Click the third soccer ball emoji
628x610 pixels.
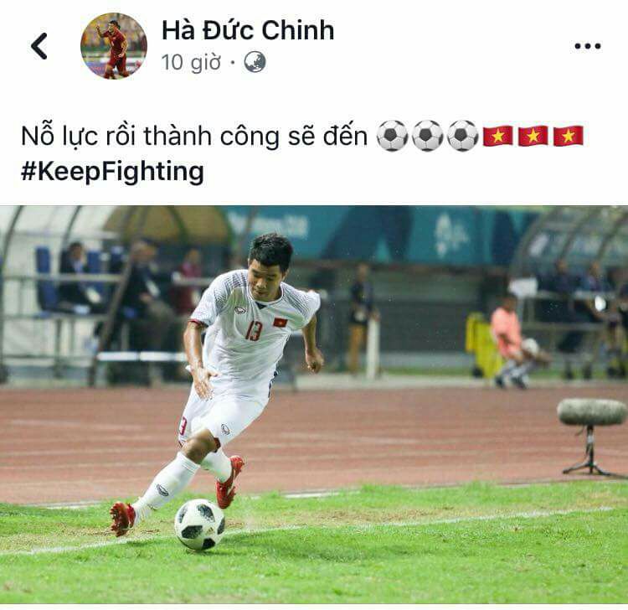(462, 136)
